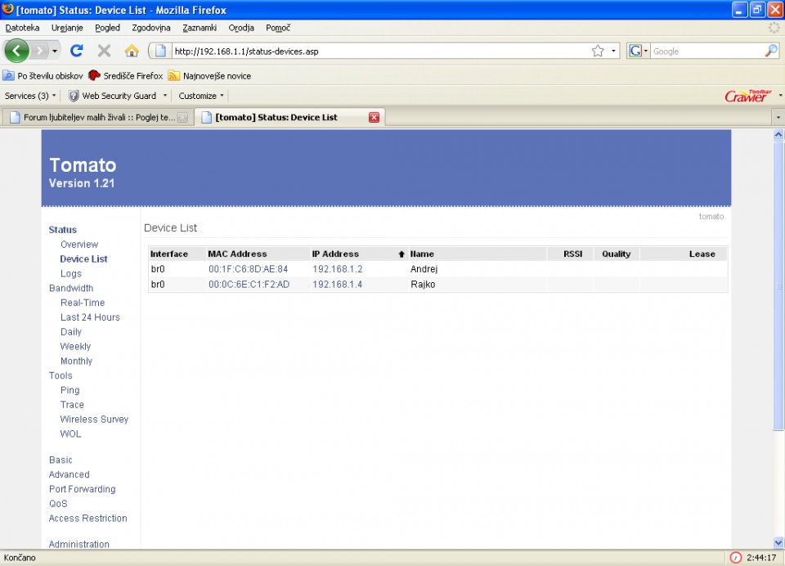This screenshot has width=785, height=566.
Task: Click the Forward navigation arrow
Action: pyautogui.click(x=39, y=51)
